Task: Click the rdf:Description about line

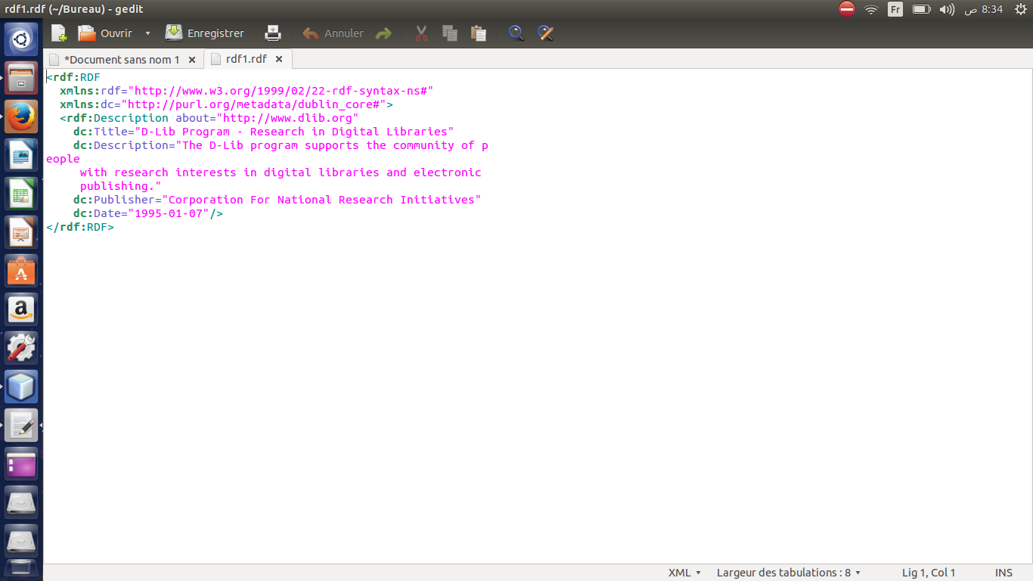Action: pos(209,118)
